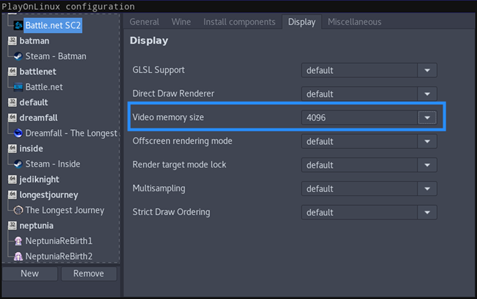Image resolution: width=477 pixels, height=299 pixels.
Task: Click the Battle.net shortcut icon
Action: pos(18,87)
